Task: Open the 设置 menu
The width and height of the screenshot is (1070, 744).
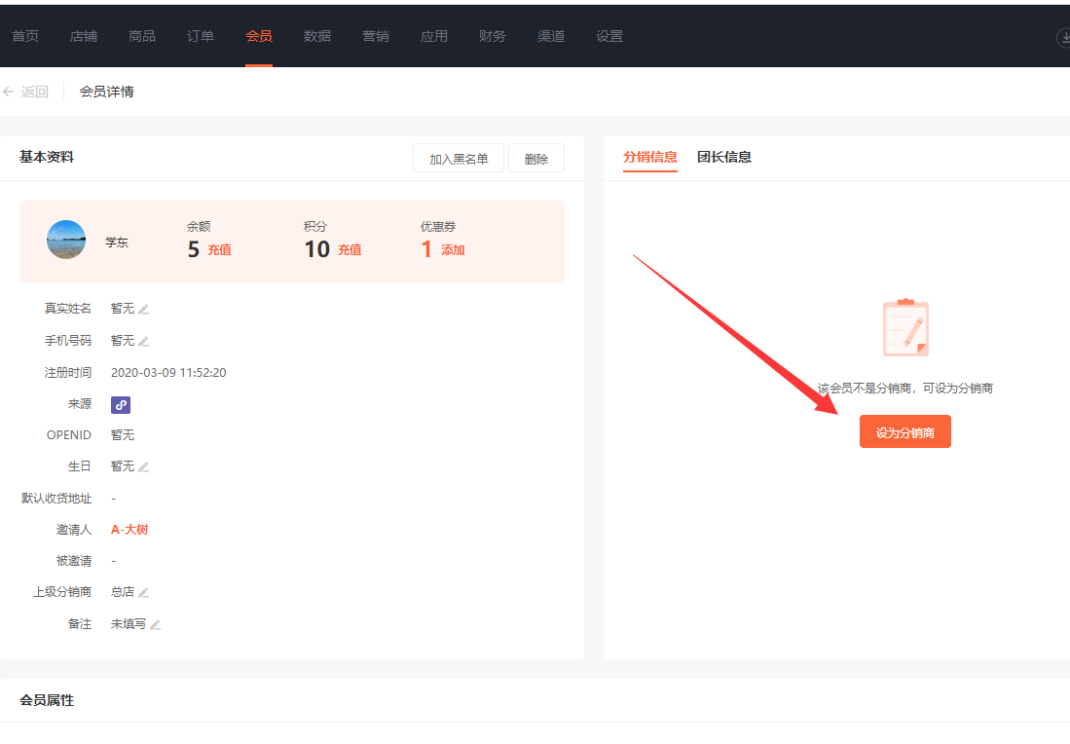Action: pyautogui.click(x=609, y=36)
